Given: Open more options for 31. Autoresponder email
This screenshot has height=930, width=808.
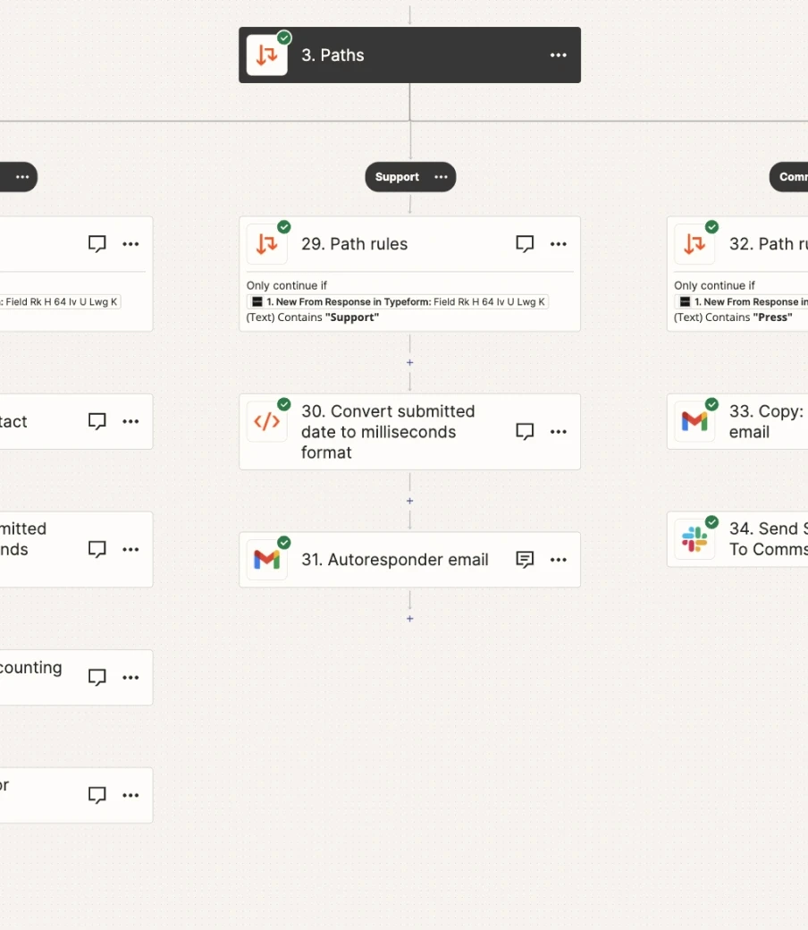Looking at the screenshot, I should point(559,559).
